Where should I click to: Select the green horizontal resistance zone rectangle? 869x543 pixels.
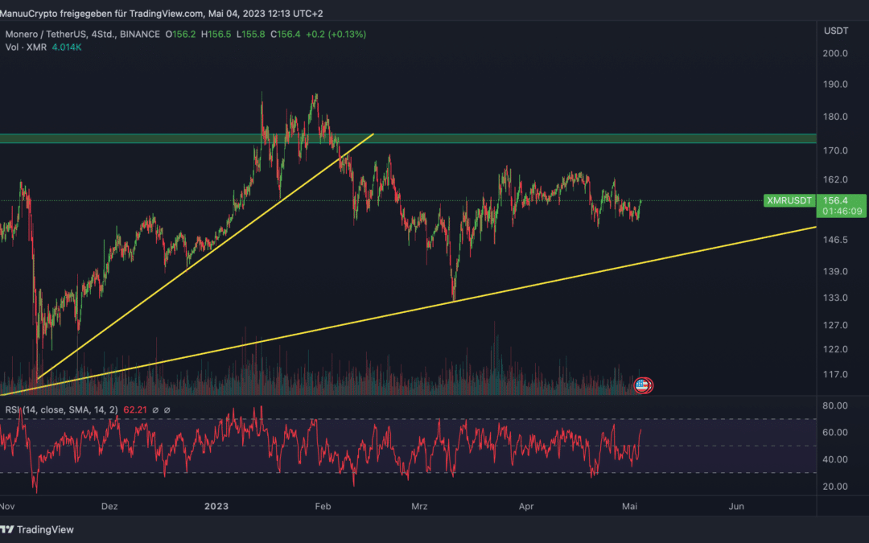(408, 138)
